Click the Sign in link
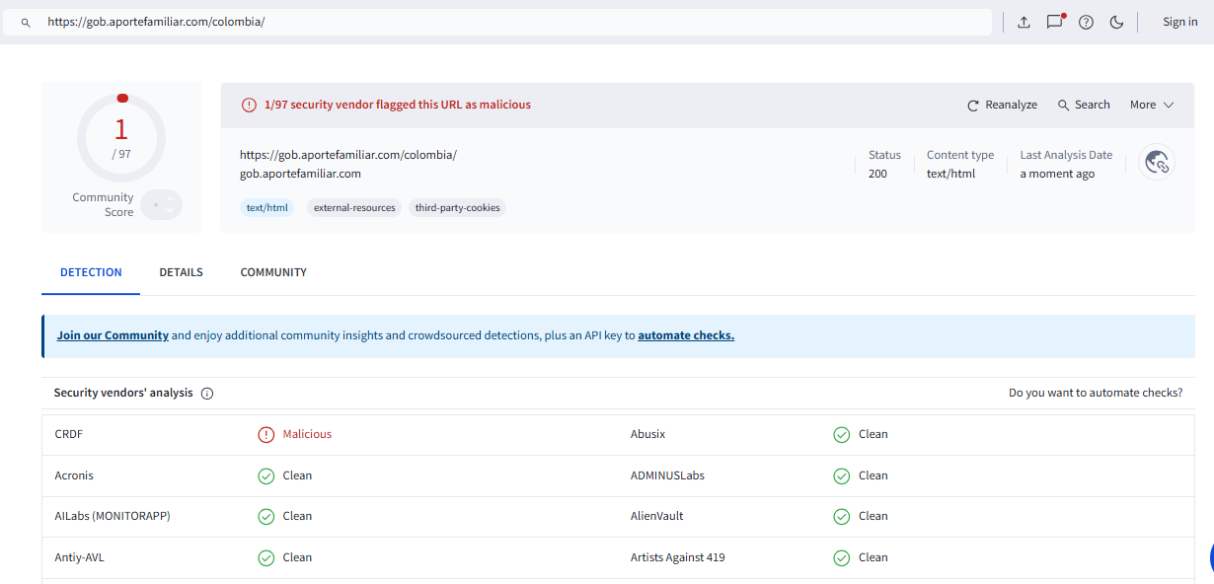 tap(1179, 22)
